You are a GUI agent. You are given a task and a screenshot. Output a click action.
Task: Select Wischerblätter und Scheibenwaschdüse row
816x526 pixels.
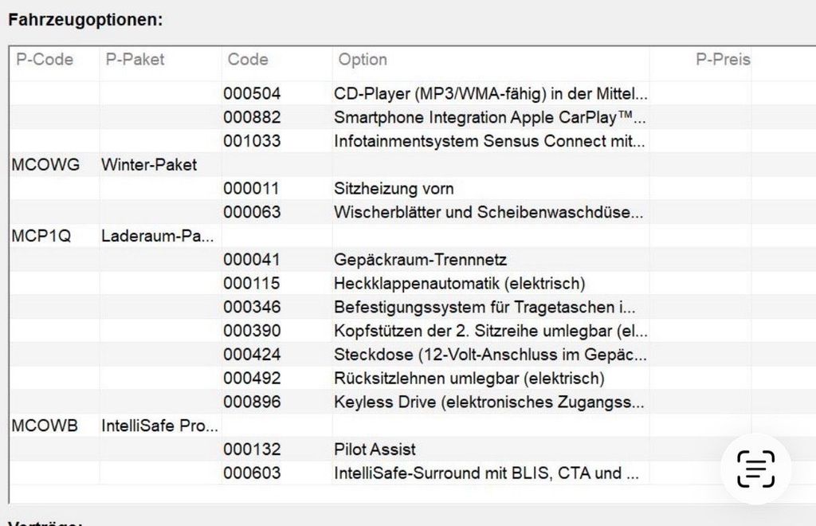point(412,212)
